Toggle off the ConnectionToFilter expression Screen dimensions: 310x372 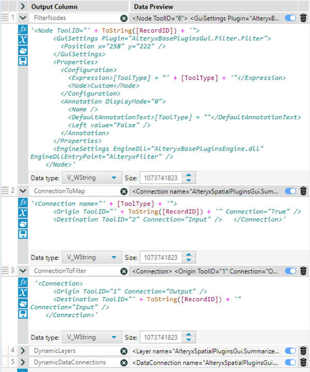[290, 271]
